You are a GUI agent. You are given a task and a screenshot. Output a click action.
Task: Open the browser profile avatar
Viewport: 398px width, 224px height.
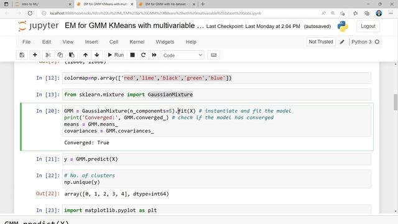[379, 13]
